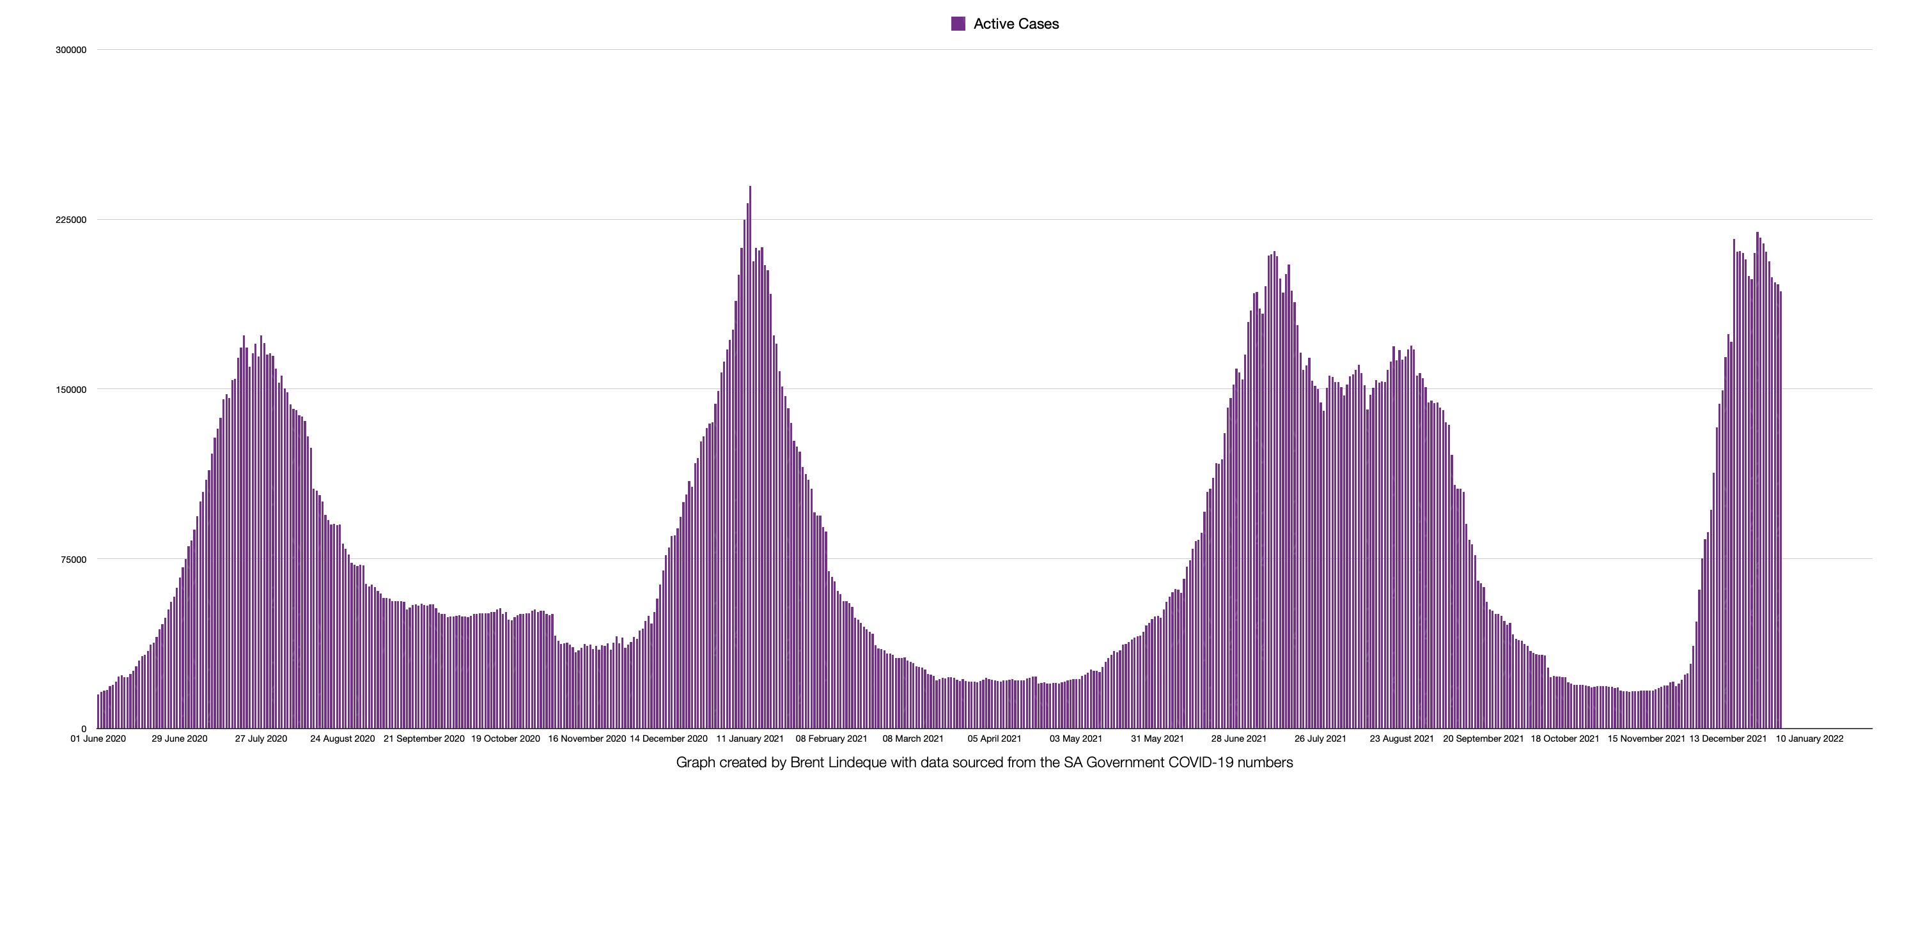Viewport: 1909px width, 934px height.
Task: Click the 150000 y-axis label
Action: tap(71, 390)
